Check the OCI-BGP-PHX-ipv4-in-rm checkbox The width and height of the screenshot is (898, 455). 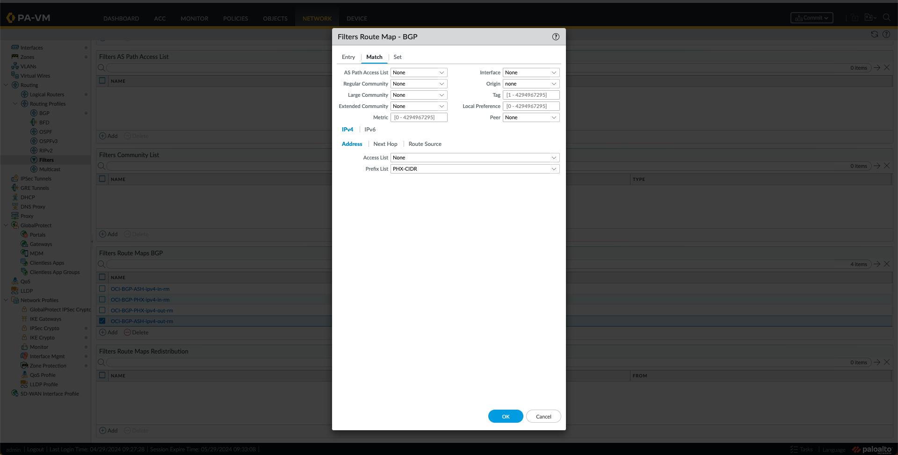tap(102, 300)
